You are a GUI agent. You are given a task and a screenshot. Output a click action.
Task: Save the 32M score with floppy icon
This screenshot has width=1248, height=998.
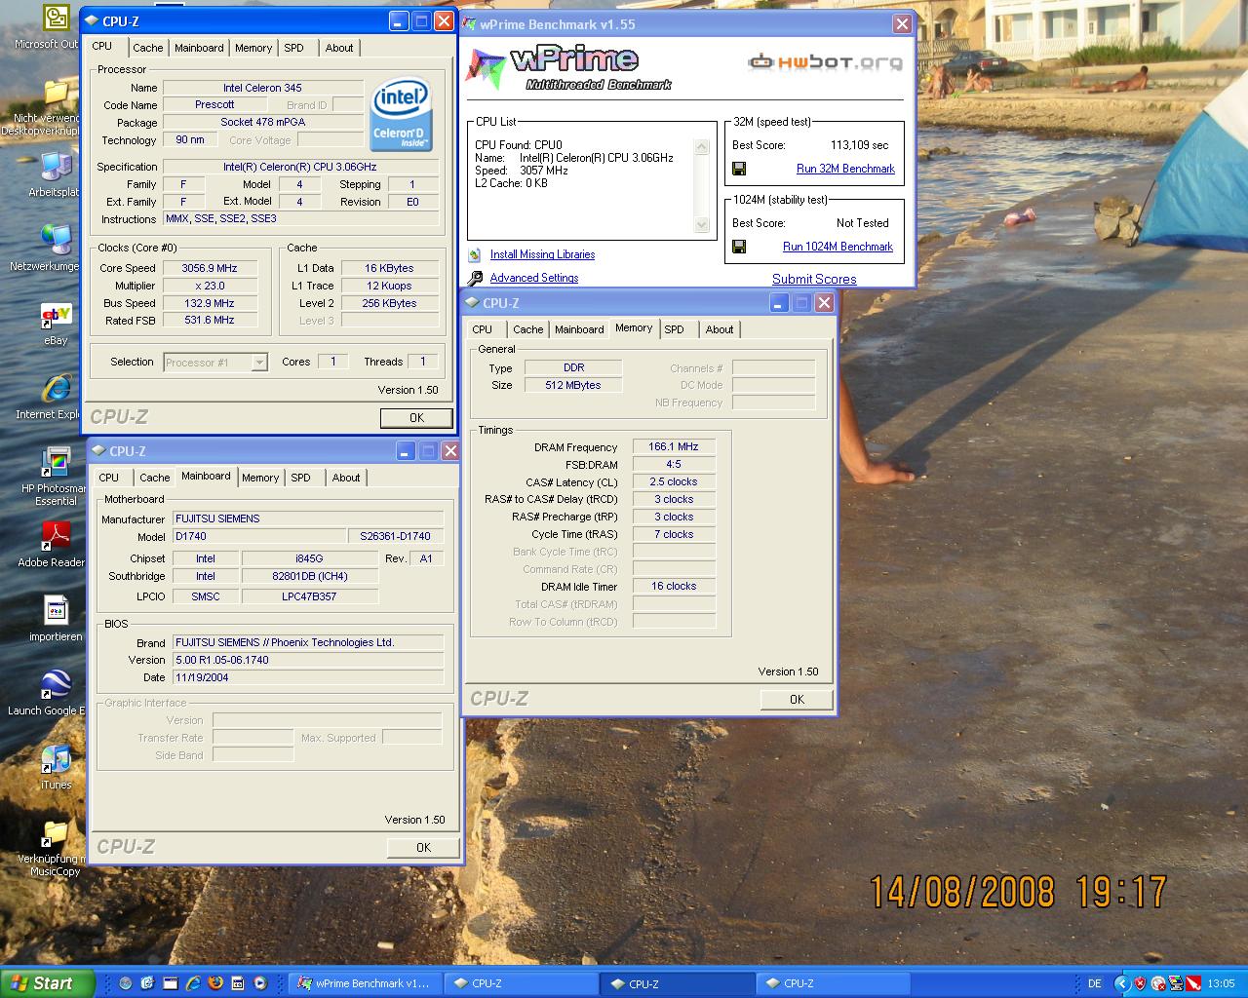[739, 169]
